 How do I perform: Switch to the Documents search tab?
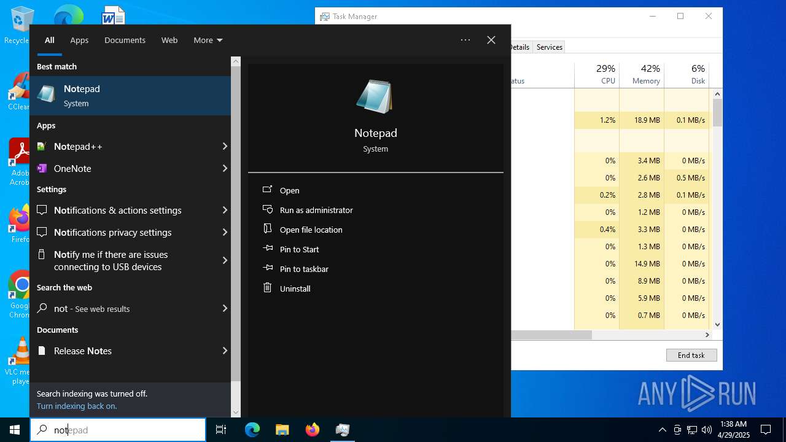point(125,40)
